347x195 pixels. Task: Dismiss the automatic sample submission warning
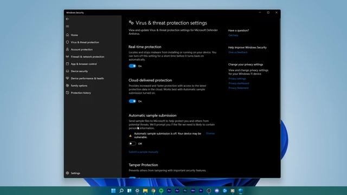[210, 133]
